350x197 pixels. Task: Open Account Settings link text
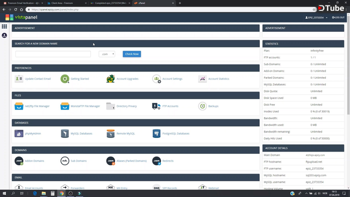[x=172, y=79]
